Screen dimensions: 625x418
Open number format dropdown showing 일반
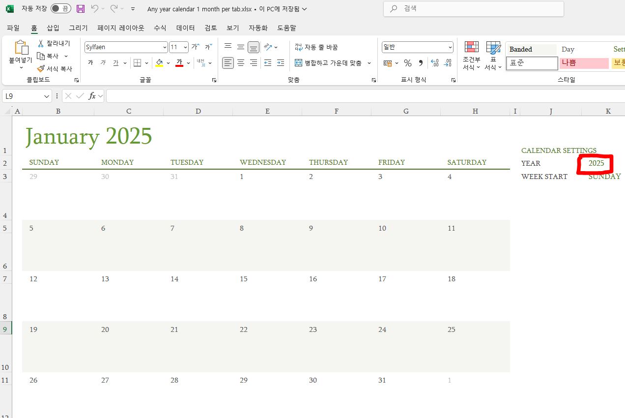pyautogui.click(x=450, y=47)
